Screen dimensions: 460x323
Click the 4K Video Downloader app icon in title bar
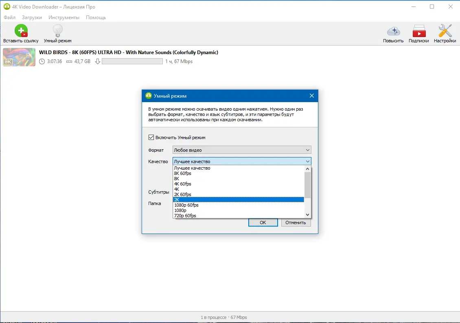(7, 7)
